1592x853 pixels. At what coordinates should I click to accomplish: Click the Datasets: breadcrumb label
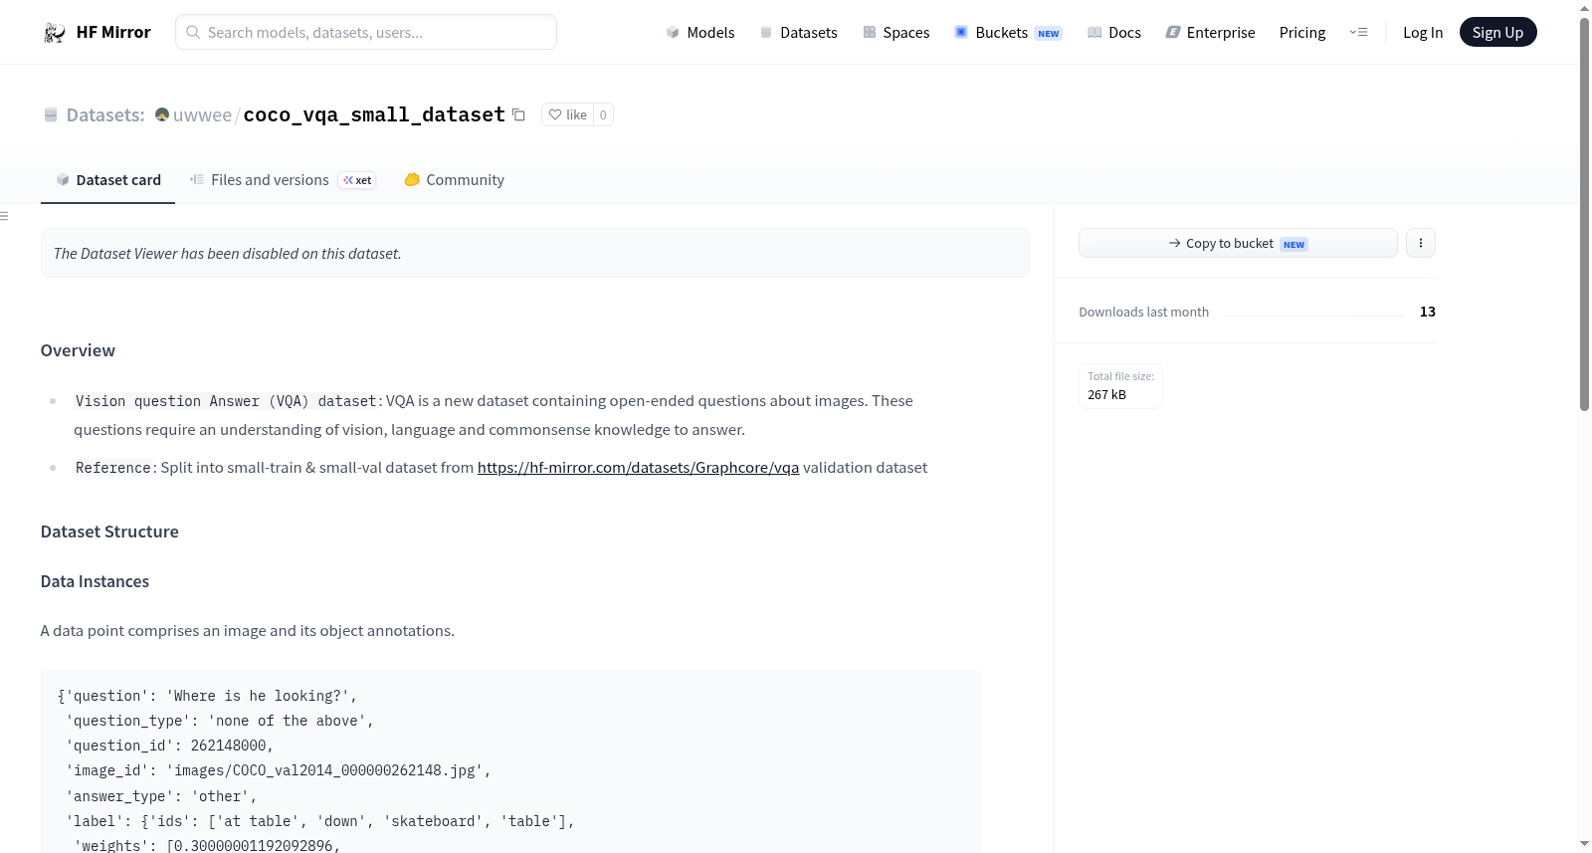[105, 114]
